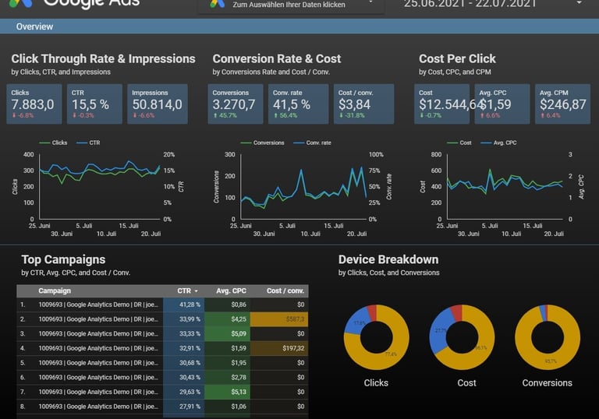This screenshot has width=599, height=419.
Task: Toggle Clicks series in first chart legend
Action: (x=53, y=143)
